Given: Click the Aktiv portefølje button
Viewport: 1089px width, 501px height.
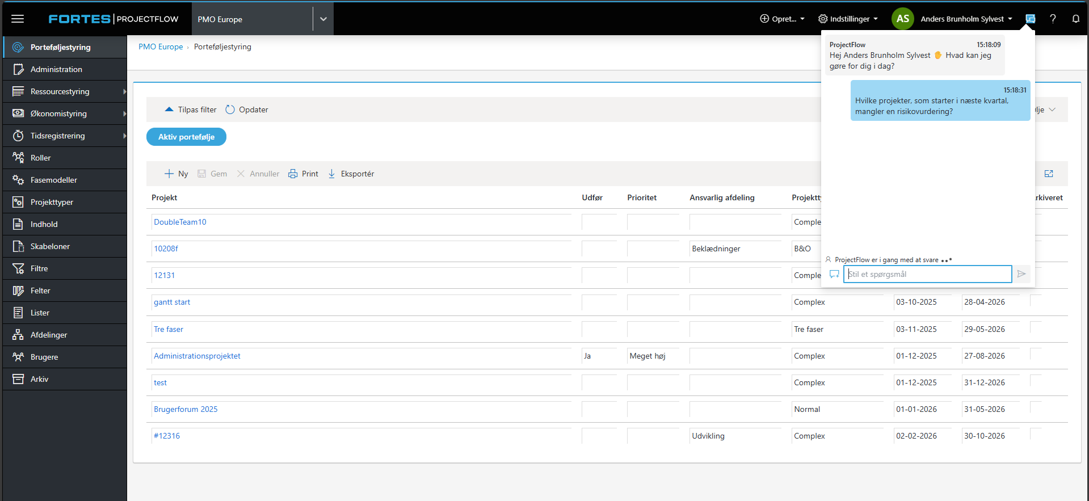Looking at the screenshot, I should point(186,137).
